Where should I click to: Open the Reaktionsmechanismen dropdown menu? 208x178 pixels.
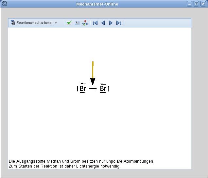(x=35, y=23)
